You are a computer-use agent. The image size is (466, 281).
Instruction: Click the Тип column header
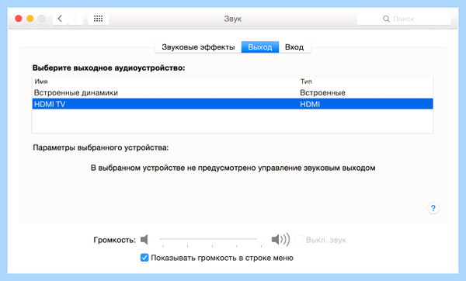pos(306,82)
